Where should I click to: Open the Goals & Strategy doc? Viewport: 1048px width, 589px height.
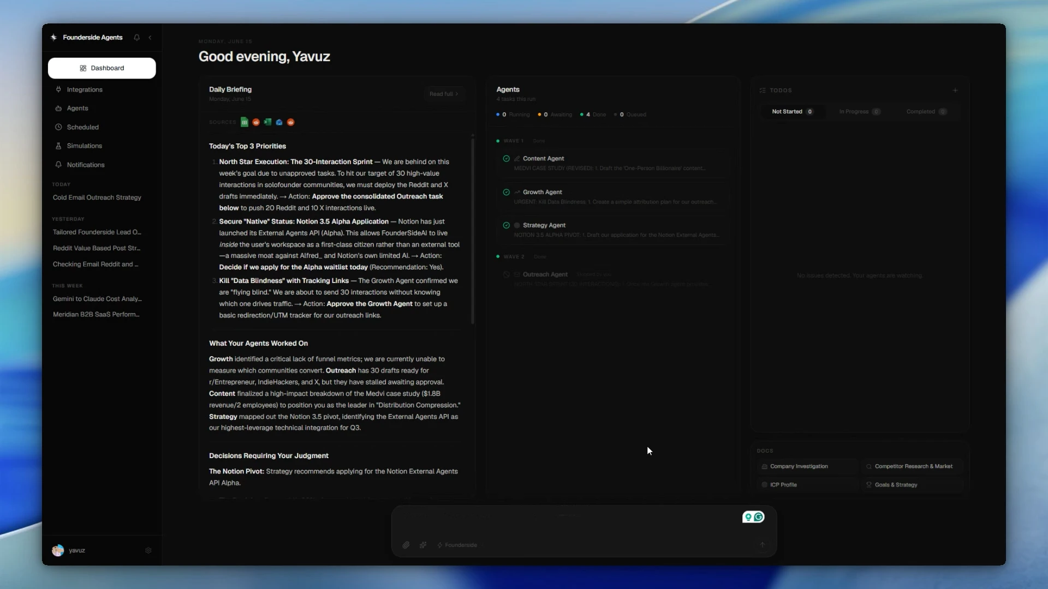[912, 485]
